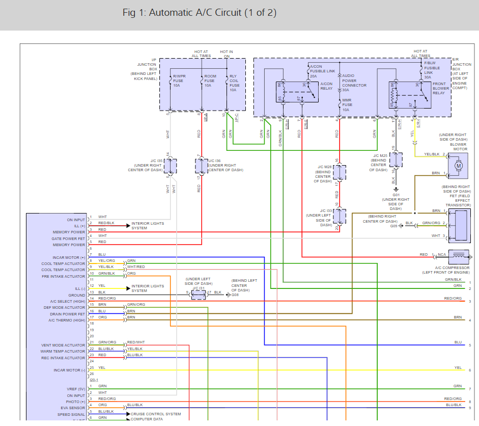Viewport: 479px width, 426px height.
Task: Click the Fig 1 Automatic A/C Circuit title
Action: coord(200,13)
